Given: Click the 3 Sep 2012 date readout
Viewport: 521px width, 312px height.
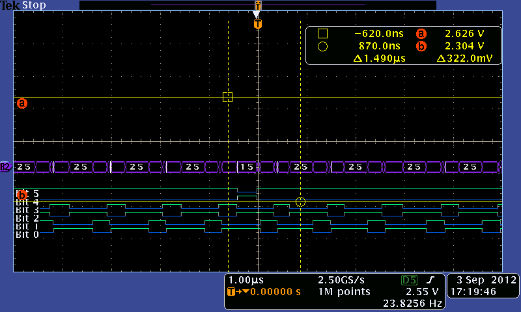Looking at the screenshot, I should [486, 280].
